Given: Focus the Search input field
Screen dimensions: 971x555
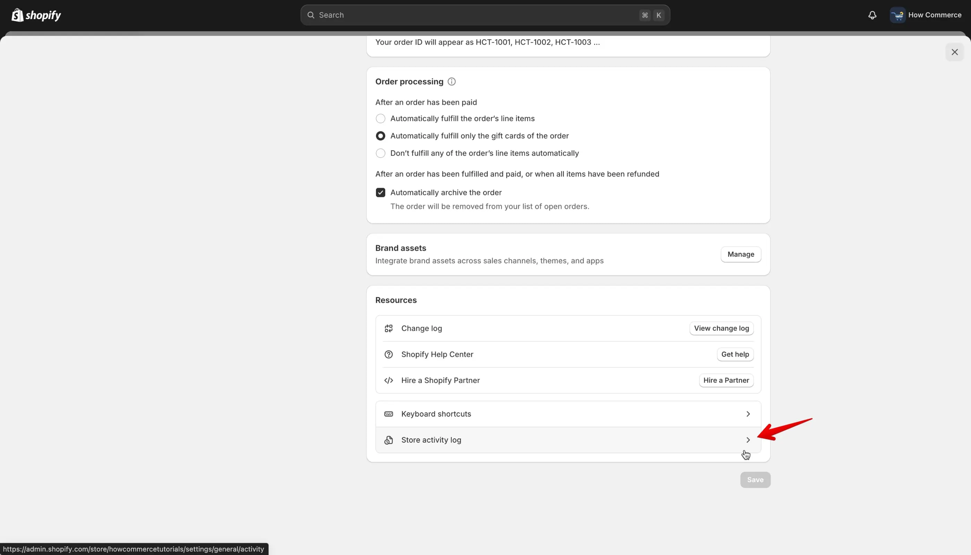Looking at the screenshot, I should click(485, 15).
